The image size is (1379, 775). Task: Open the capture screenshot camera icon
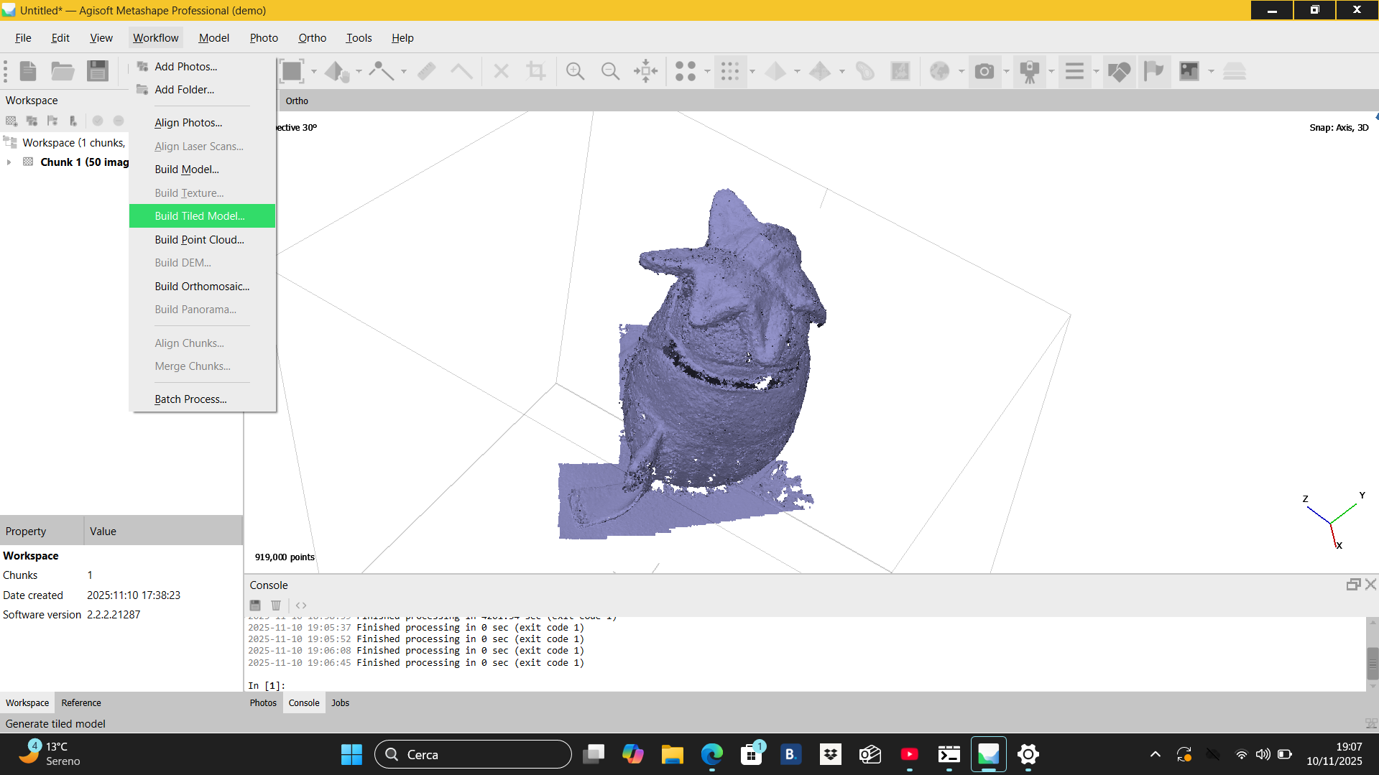pyautogui.click(x=985, y=71)
